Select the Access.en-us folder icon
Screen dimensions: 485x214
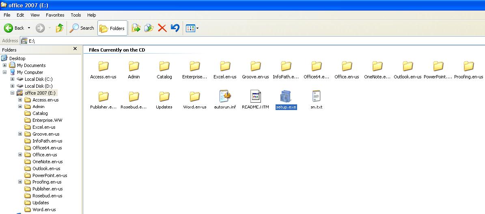click(x=103, y=66)
